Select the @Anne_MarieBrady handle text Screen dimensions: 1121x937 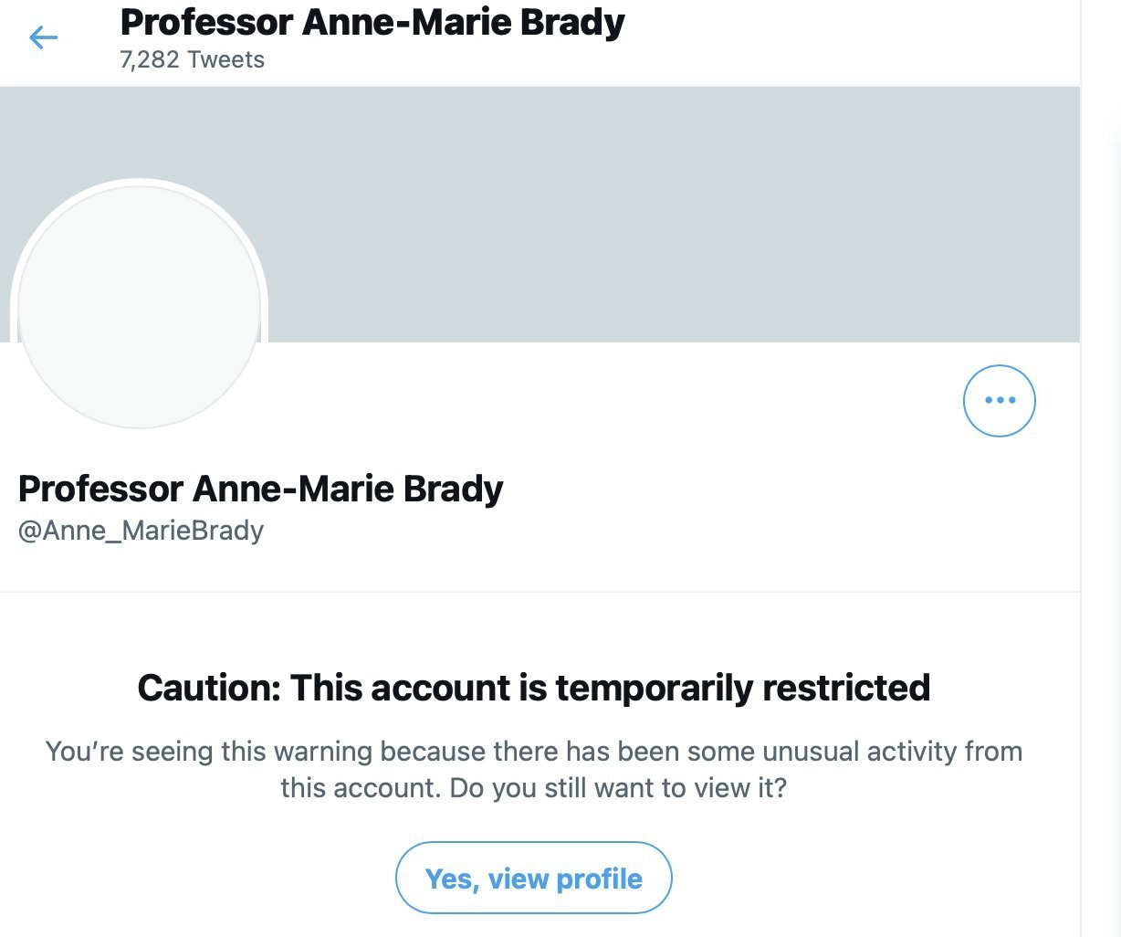[141, 531]
